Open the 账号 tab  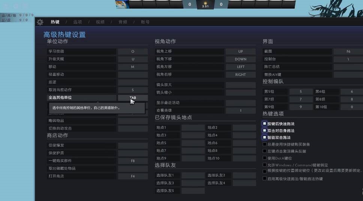click(x=145, y=22)
